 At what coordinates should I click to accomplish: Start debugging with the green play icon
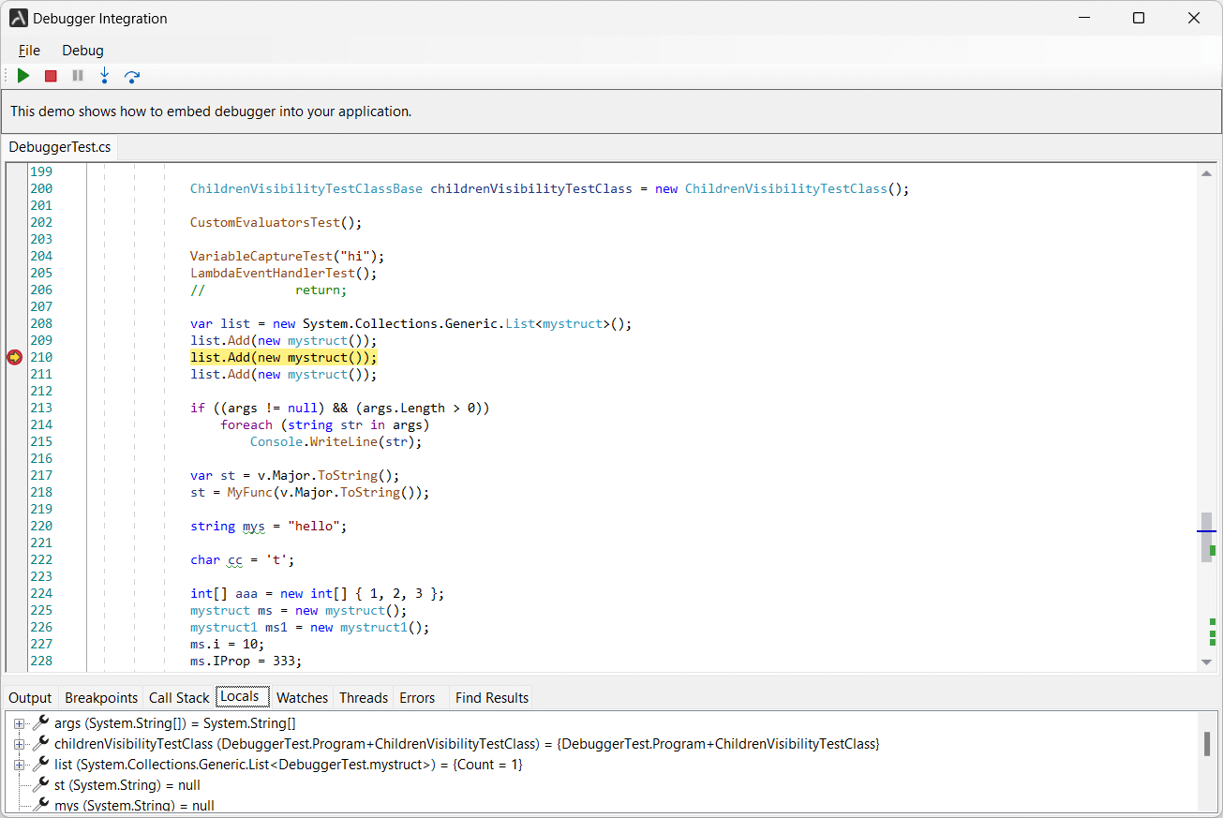pyautogui.click(x=23, y=76)
